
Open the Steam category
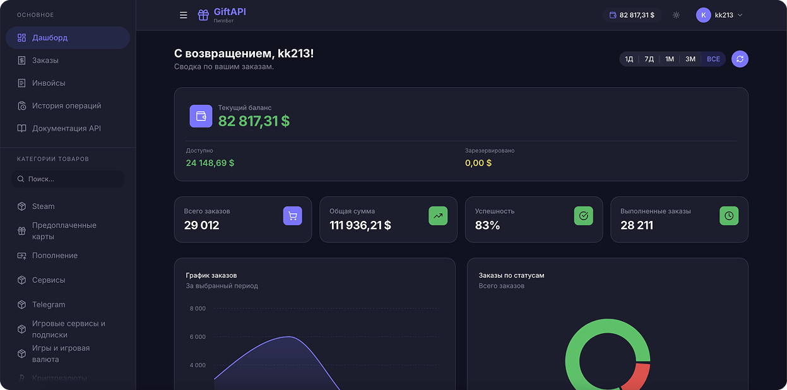tap(68, 206)
